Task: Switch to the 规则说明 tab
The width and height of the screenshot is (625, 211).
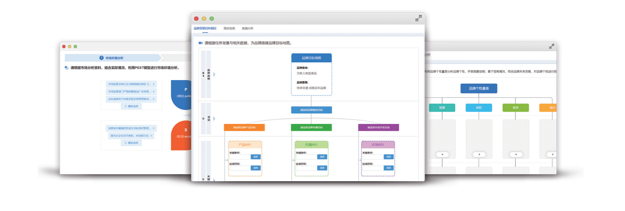Action: tap(229, 28)
